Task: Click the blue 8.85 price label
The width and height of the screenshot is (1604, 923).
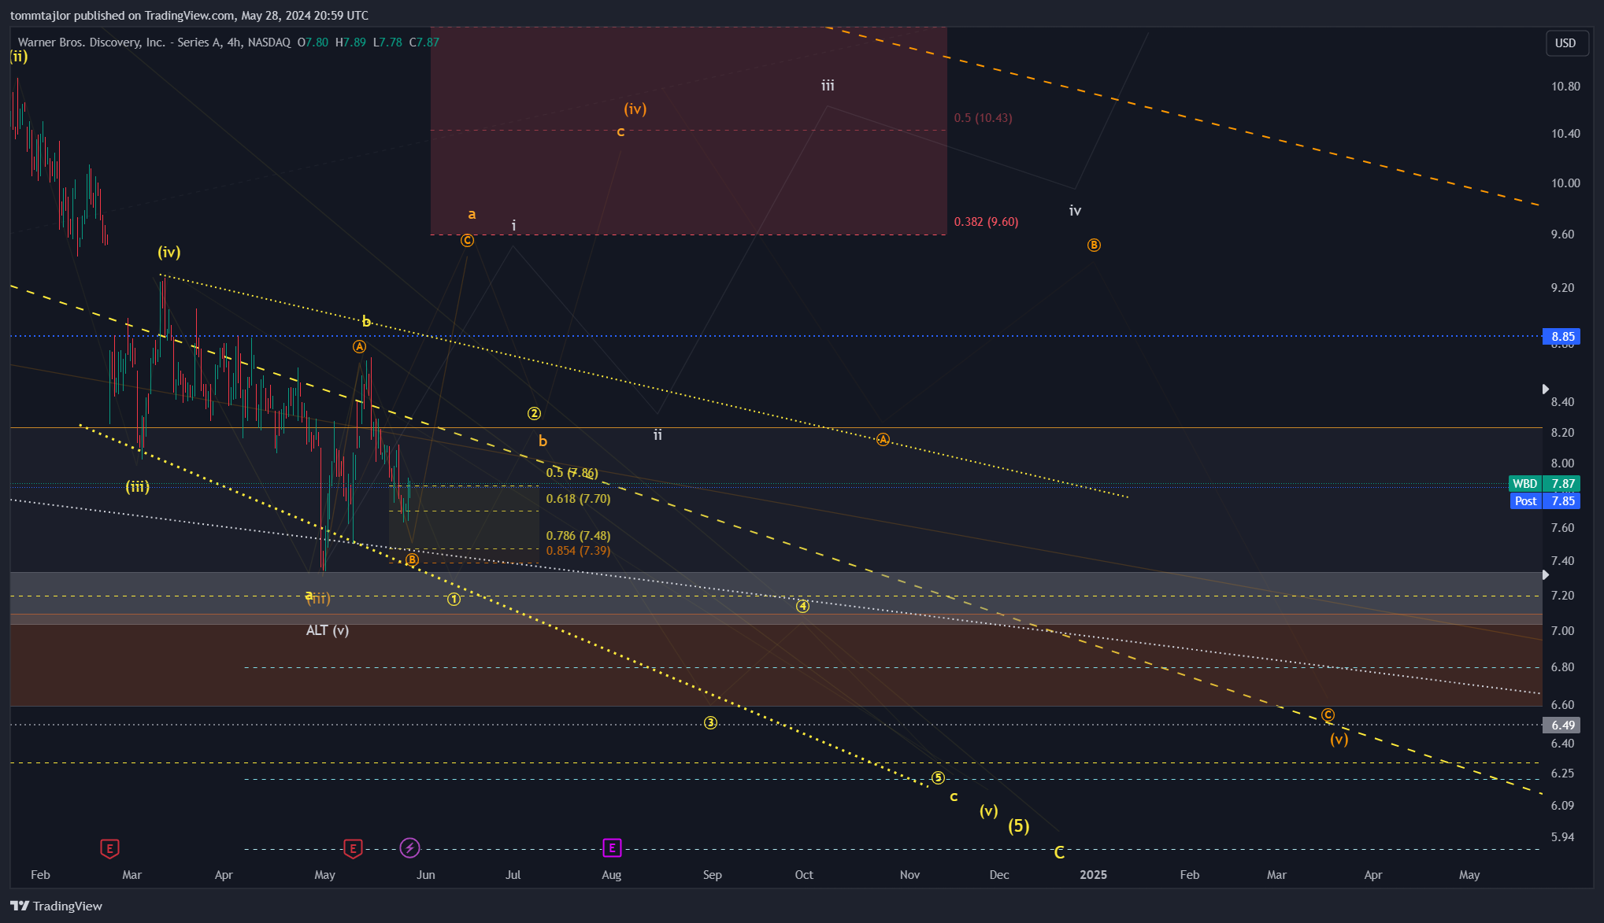Action: tap(1562, 337)
